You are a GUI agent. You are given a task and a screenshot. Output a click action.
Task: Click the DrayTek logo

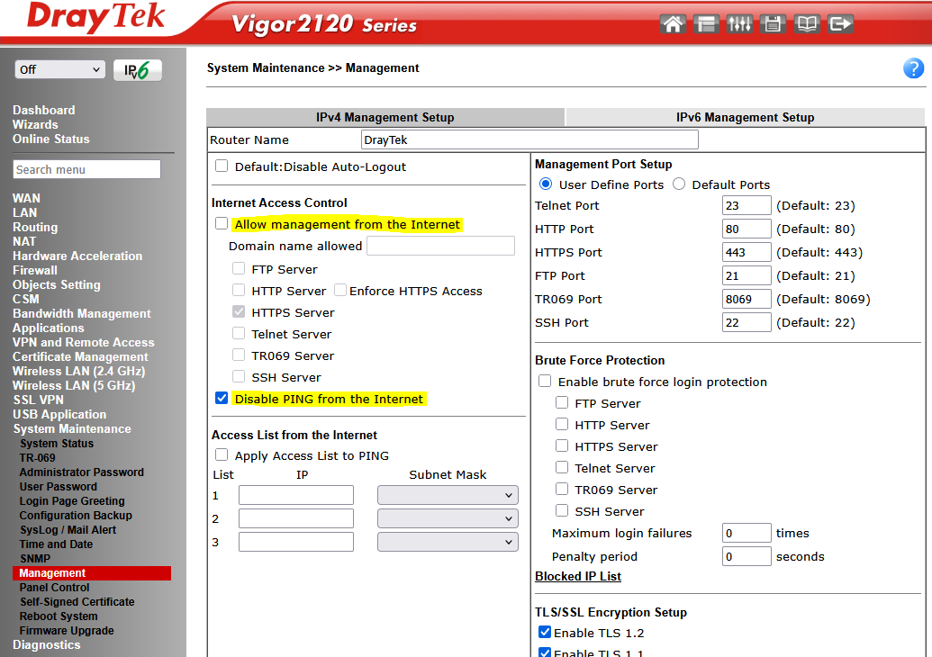[x=95, y=18]
